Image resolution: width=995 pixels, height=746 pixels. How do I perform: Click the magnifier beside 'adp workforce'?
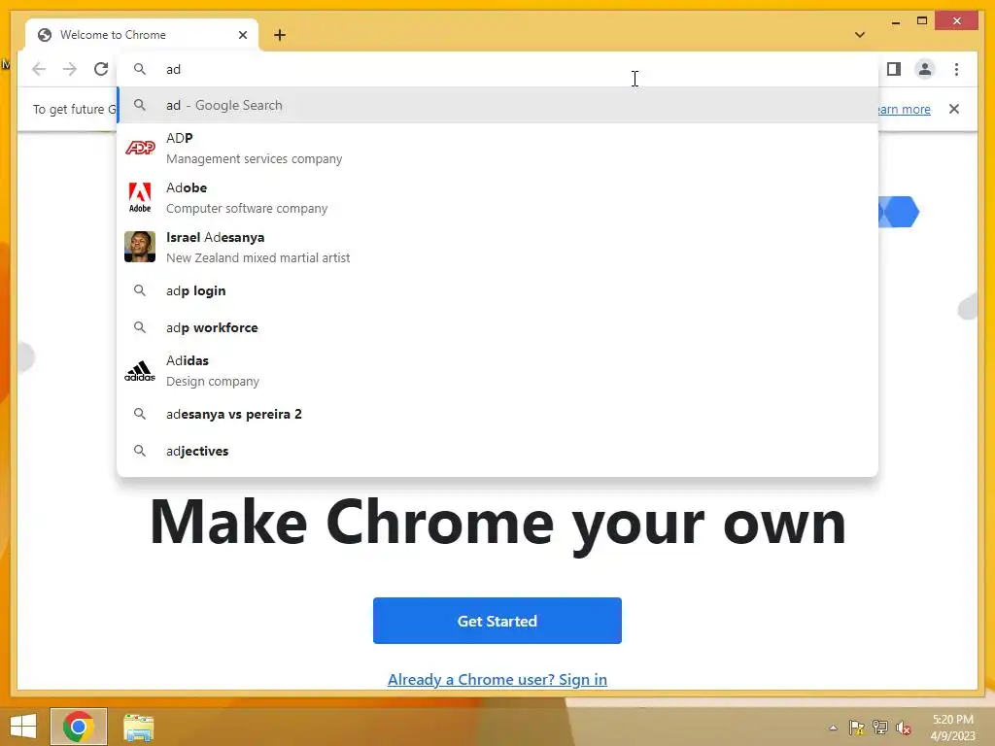[140, 327]
